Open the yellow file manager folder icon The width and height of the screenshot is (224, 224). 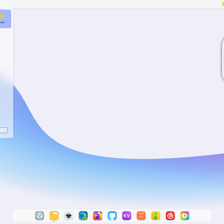(54, 216)
